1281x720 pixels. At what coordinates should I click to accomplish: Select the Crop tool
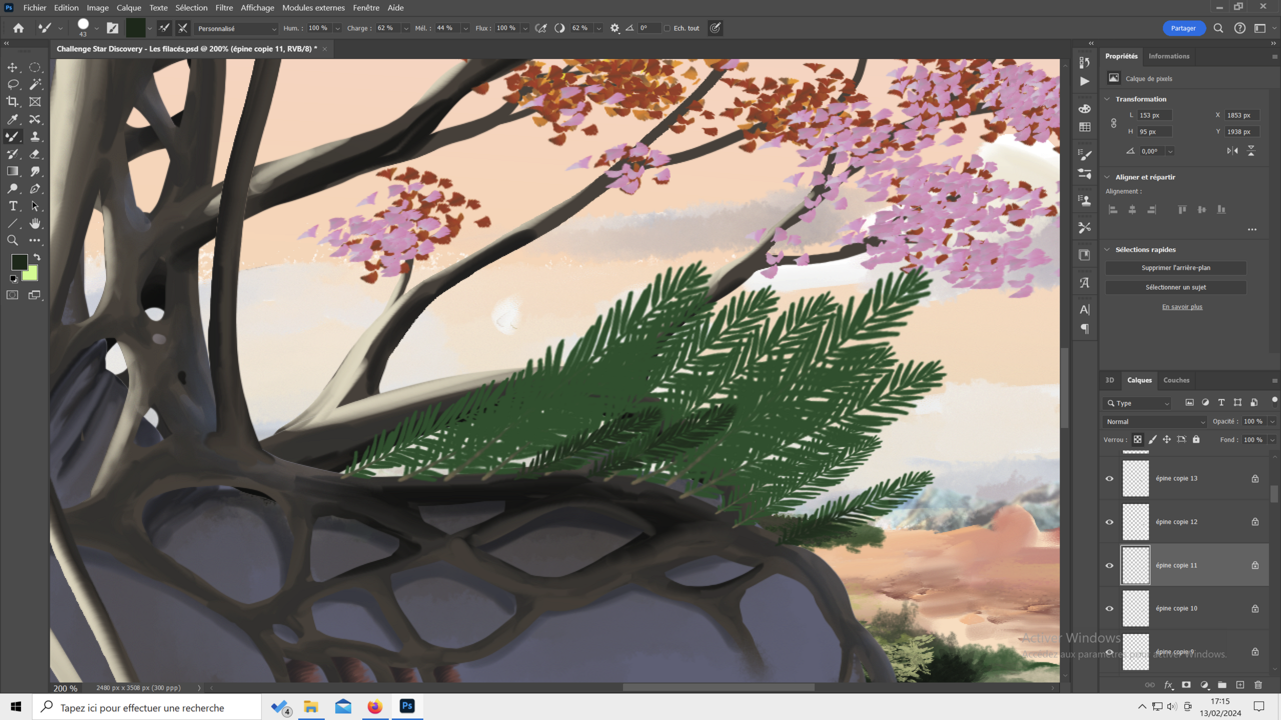13,101
